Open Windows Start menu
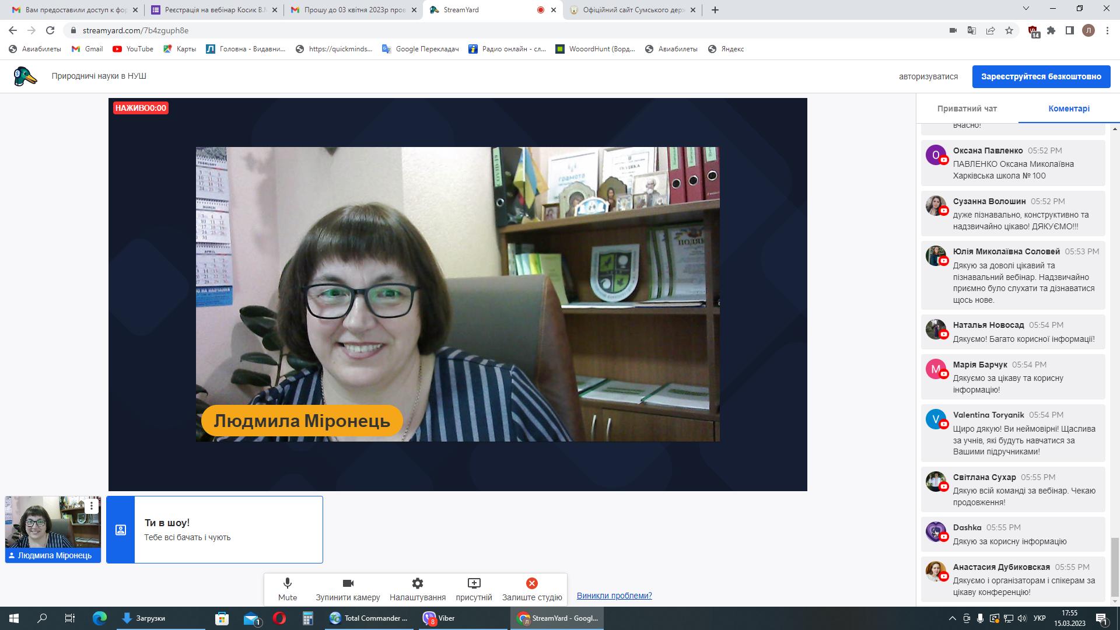The height and width of the screenshot is (630, 1120). pyautogui.click(x=14, y=618)
